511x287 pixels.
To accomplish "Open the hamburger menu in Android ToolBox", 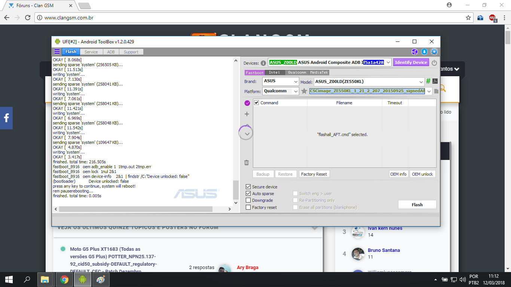I will (x=57, y=52).
